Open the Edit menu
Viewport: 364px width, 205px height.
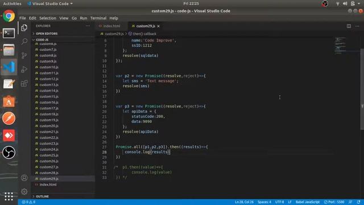click(x=32, y=18)
